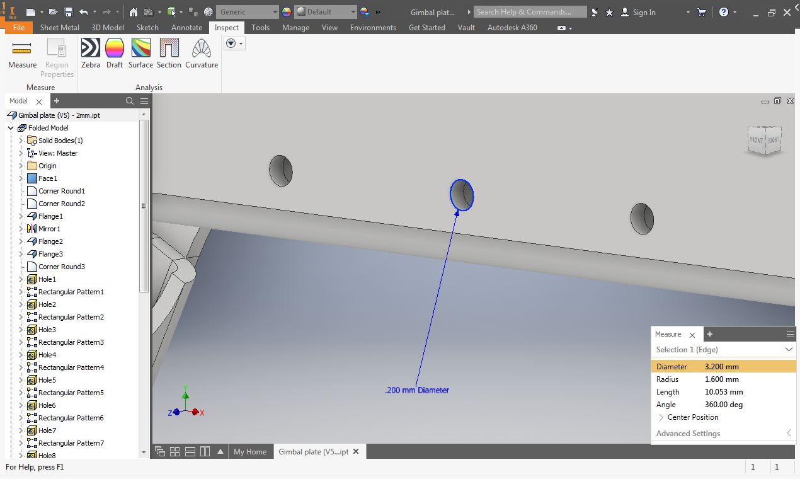Expand the Folded Model node
This screenshot has width=800, height=479.
coord(10,127)
